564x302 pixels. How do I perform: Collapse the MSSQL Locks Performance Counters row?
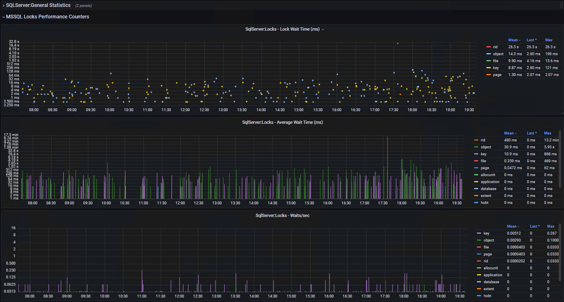tap(47, 17)
